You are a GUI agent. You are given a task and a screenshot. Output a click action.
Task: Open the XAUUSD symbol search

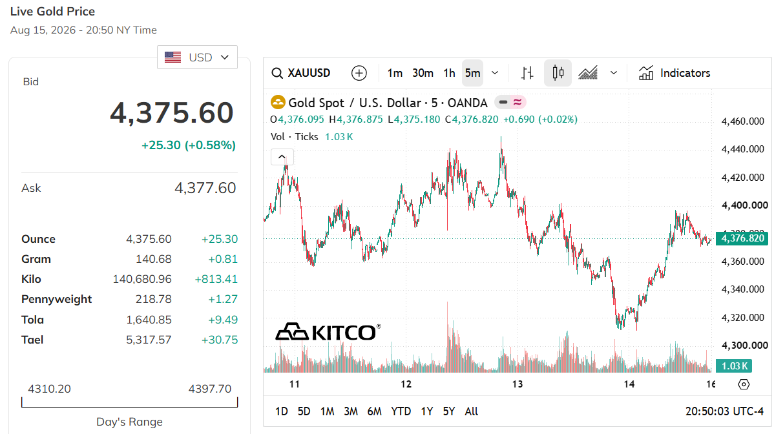point(301,73)
